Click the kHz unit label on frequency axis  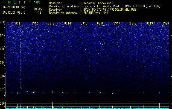click(2, 22)
